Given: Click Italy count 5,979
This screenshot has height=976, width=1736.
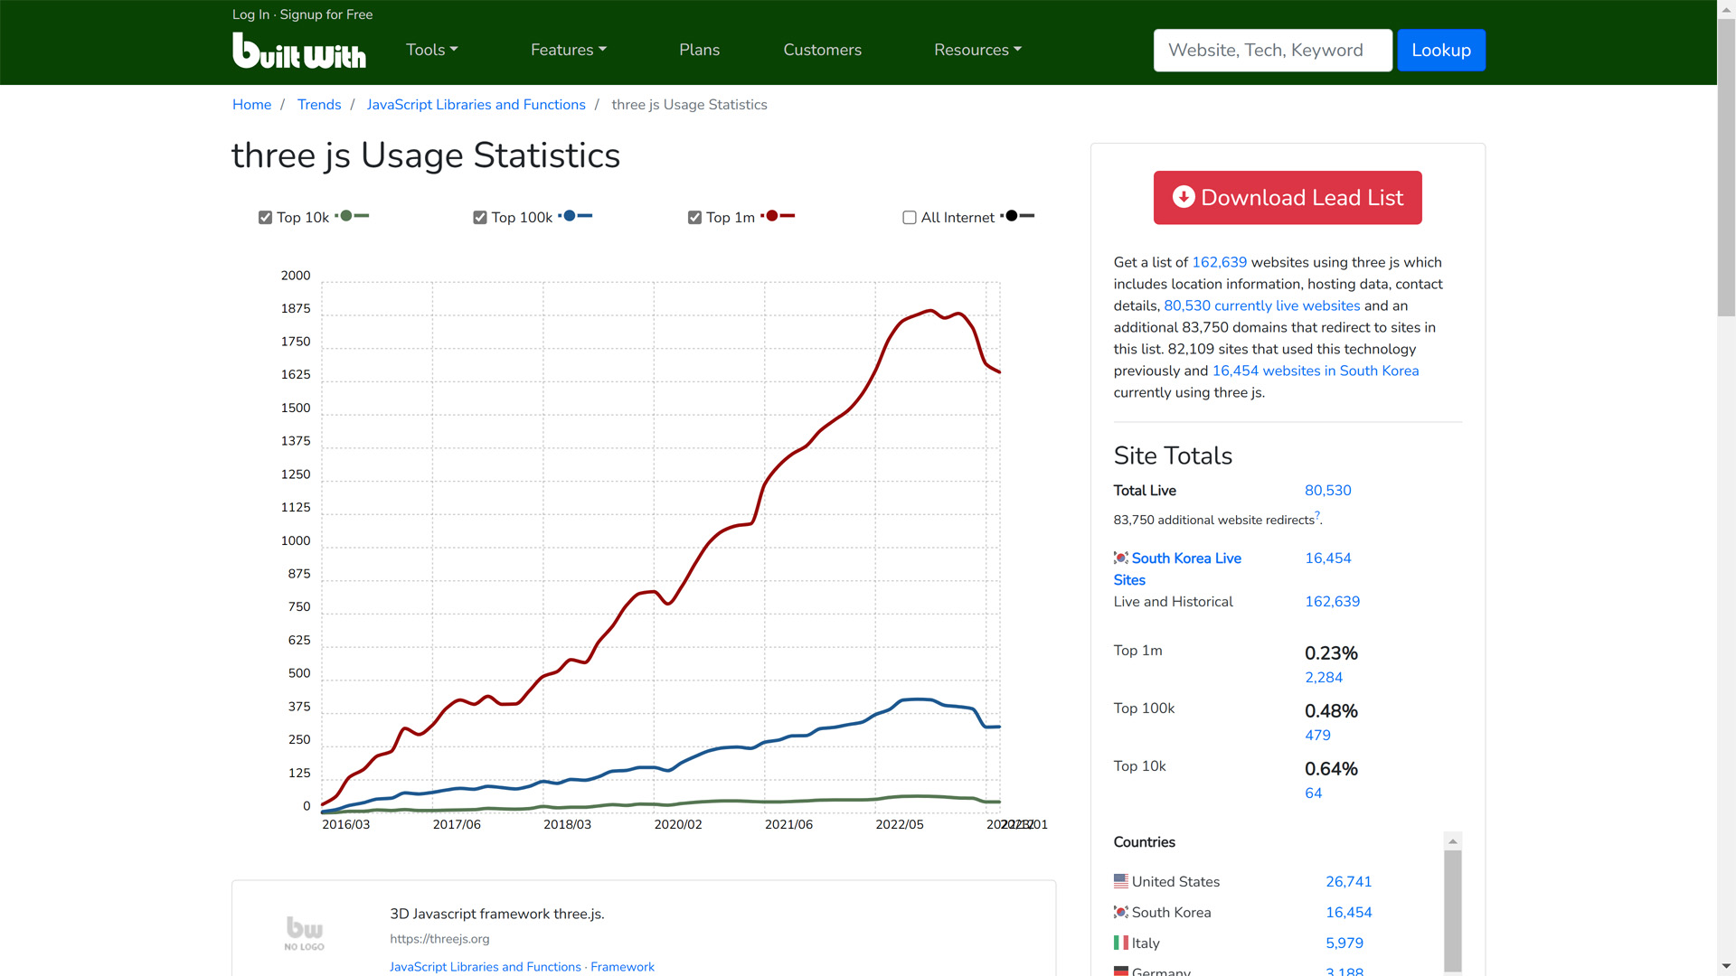Looking at the screenshot, I should click(1344, 943).
